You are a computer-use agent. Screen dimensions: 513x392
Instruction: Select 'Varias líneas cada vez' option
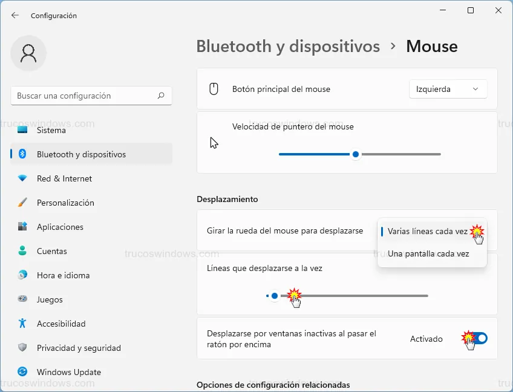427,231
